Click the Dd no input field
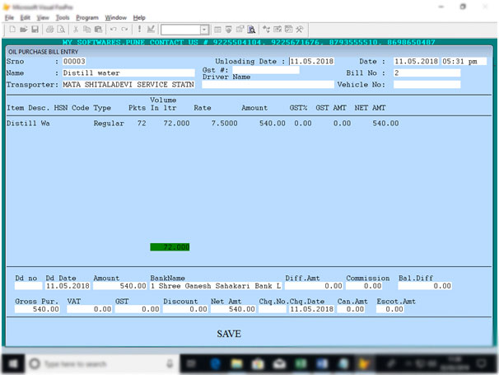Screen dimensions: 499x375 [28, 286]
